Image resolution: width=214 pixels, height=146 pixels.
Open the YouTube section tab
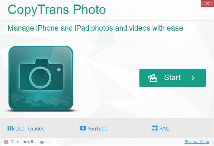(x=108, y=128)
